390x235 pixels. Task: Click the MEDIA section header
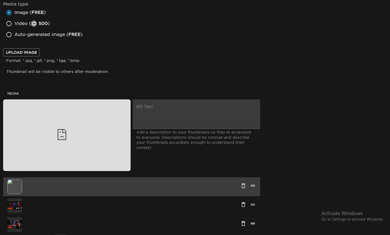click(13, 93)
